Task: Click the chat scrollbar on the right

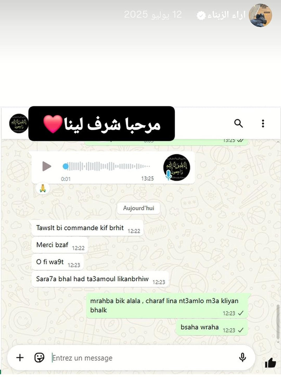Action: click(279, 321)
